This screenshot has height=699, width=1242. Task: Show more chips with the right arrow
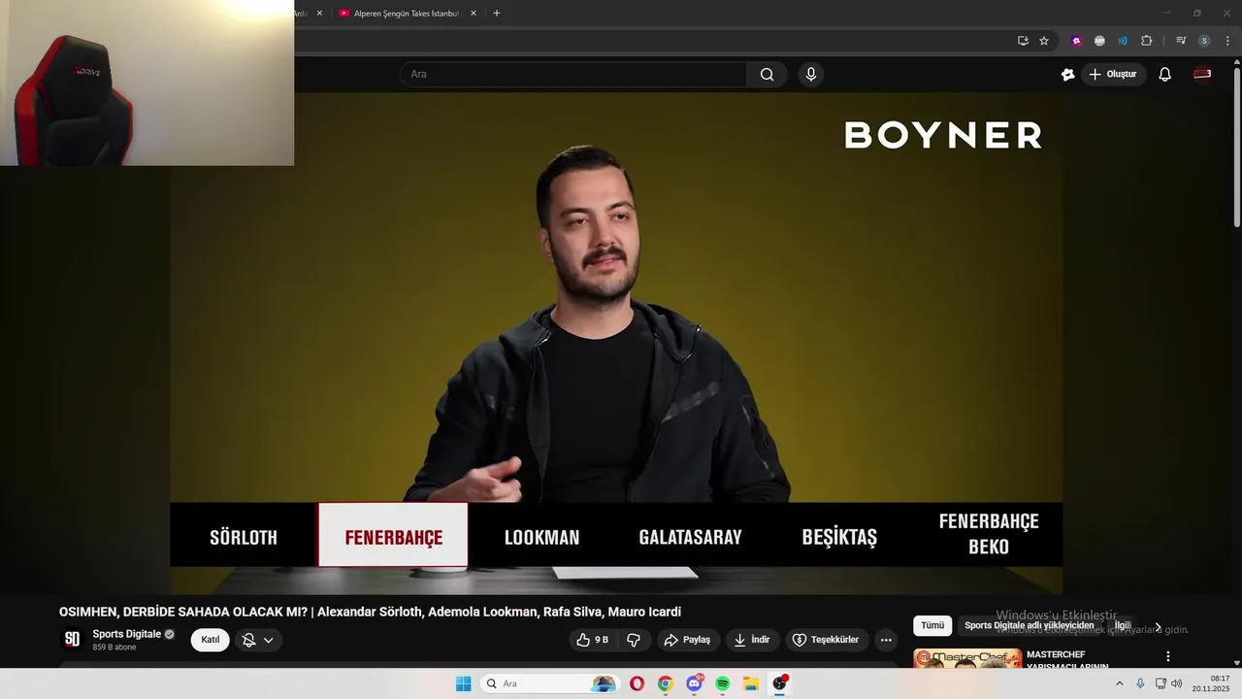coord(1158,627)
